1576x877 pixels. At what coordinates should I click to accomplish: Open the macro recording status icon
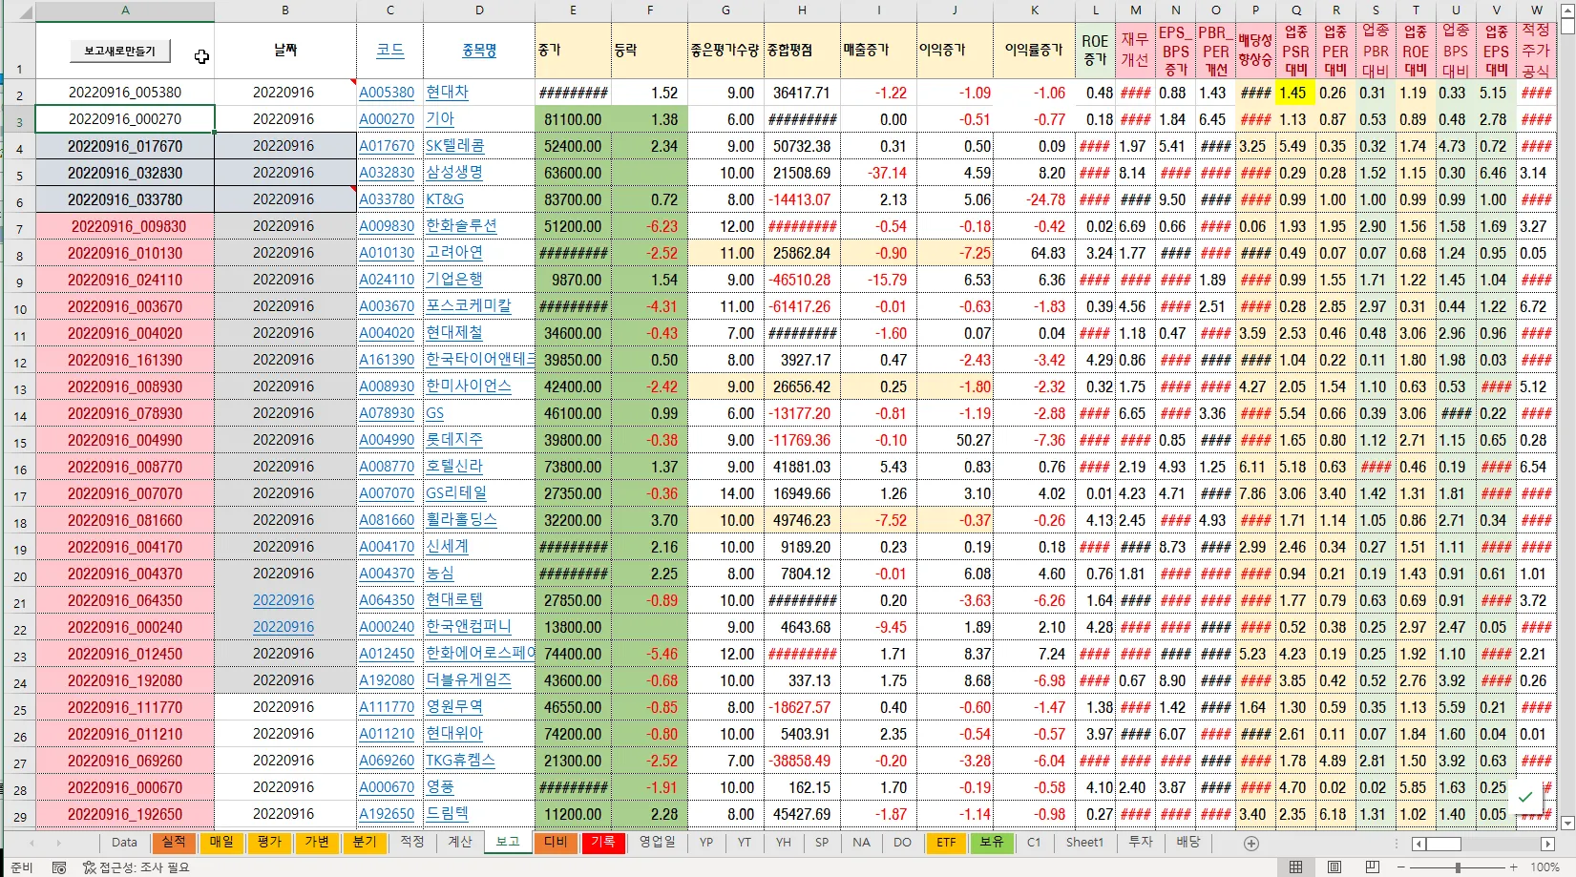(x=59, y=867)
